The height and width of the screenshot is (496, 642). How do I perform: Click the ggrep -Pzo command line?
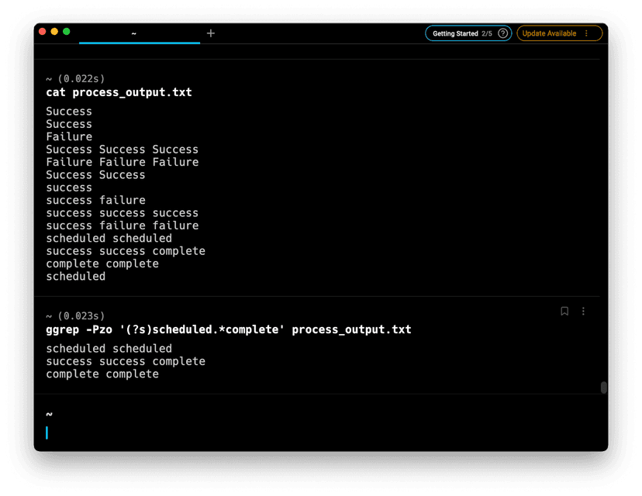[x=228, y=329]
